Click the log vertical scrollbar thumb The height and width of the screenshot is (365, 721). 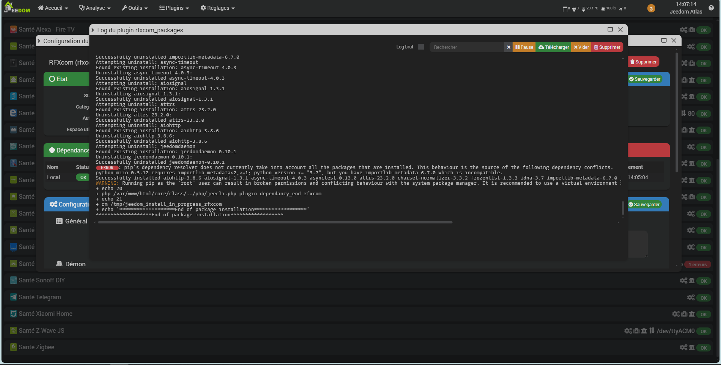click(x=623, y=208)
